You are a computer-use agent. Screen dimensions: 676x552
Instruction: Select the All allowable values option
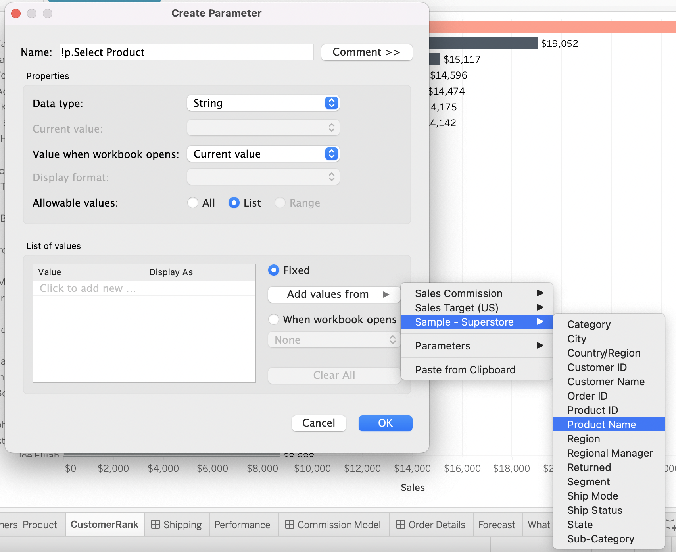pyautogui.click(x=193, y=203)
